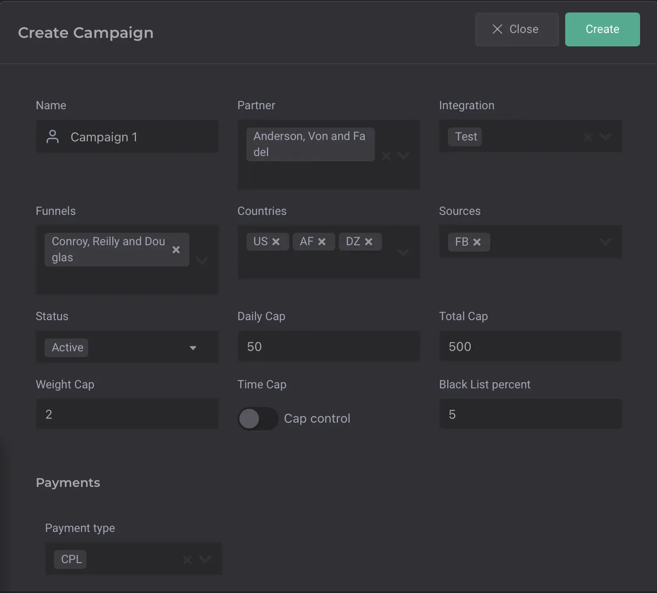Image resolution: width=657 pixels, height=593 pixels.
Task: Click the Time Cap label
Action: pos(262,384)
